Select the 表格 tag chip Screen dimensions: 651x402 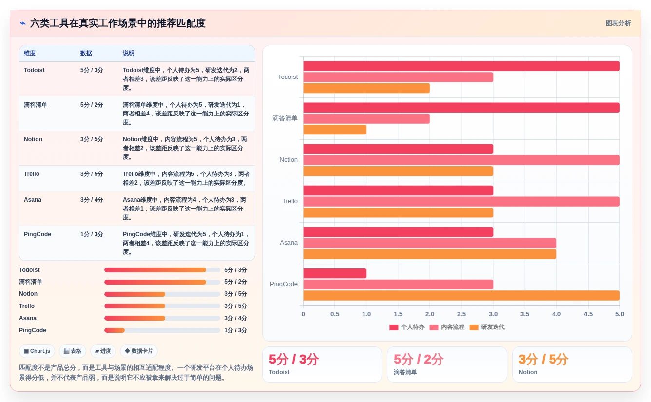pyautogui.click(x=73, y=351)
